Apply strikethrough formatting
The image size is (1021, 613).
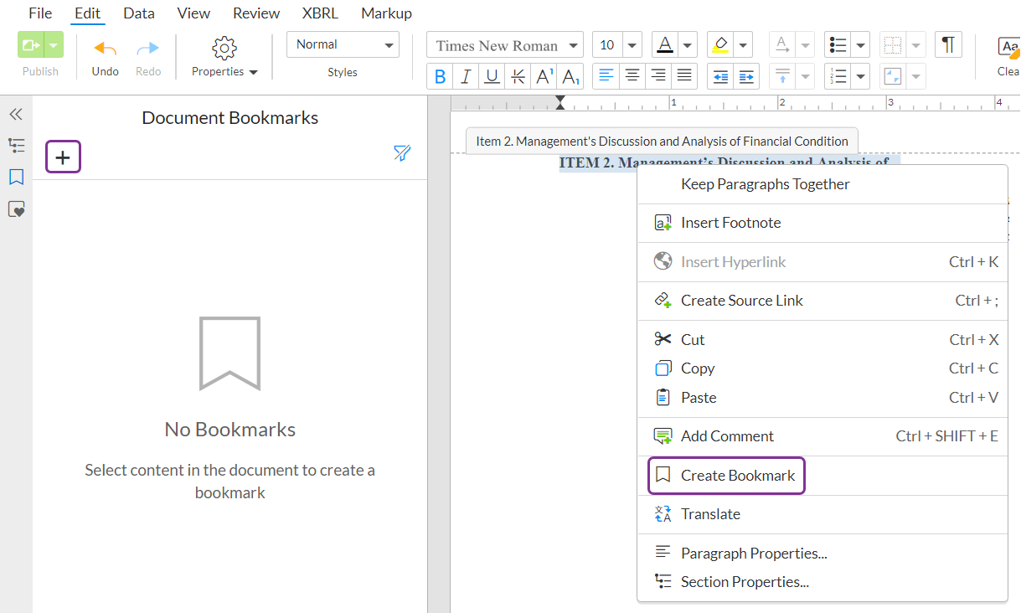(x=518, y=75)
